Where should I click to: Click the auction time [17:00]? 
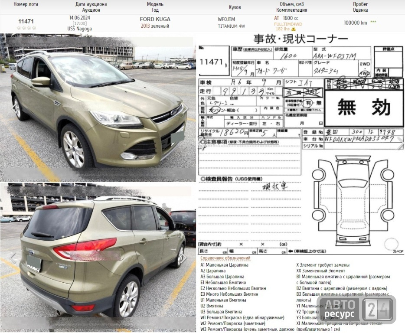(79, 23)
